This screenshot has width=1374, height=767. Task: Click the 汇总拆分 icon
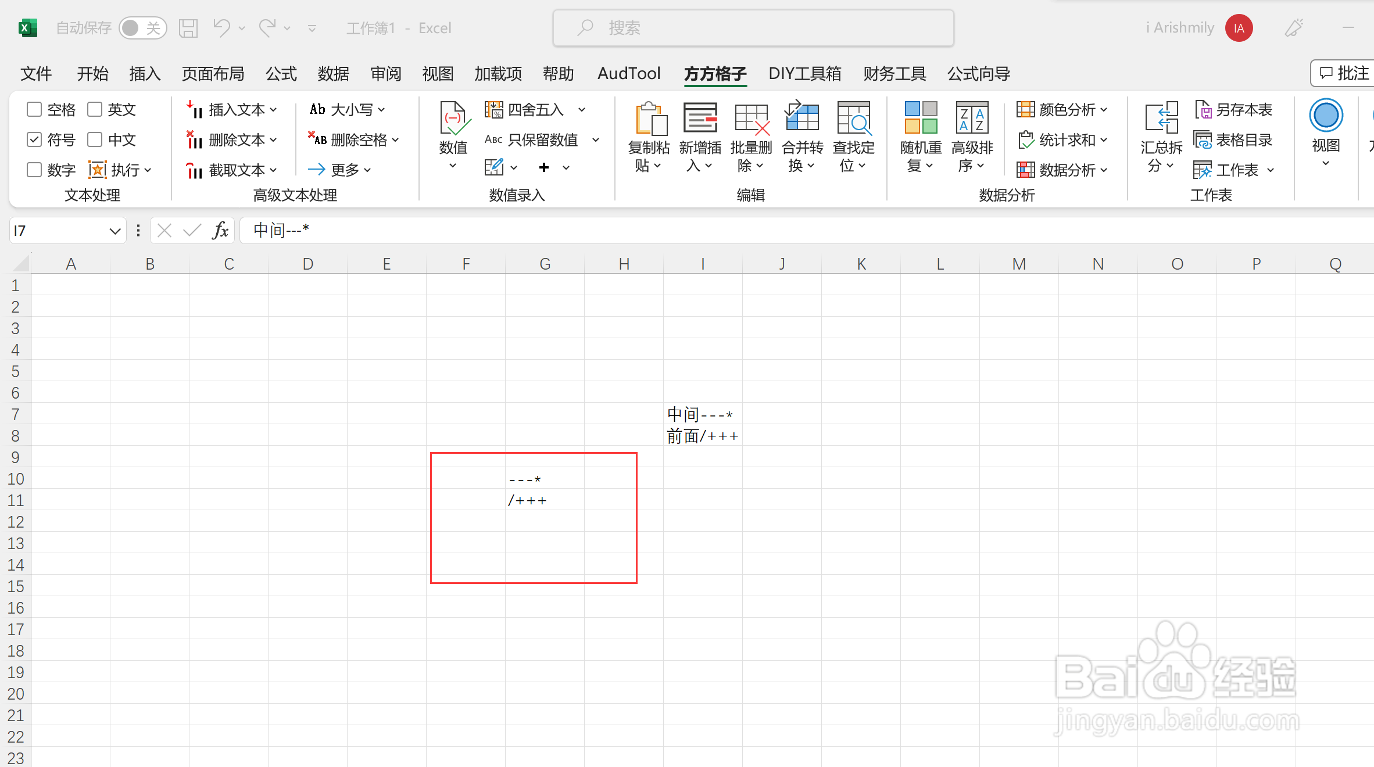click(x=1162, y=119)
